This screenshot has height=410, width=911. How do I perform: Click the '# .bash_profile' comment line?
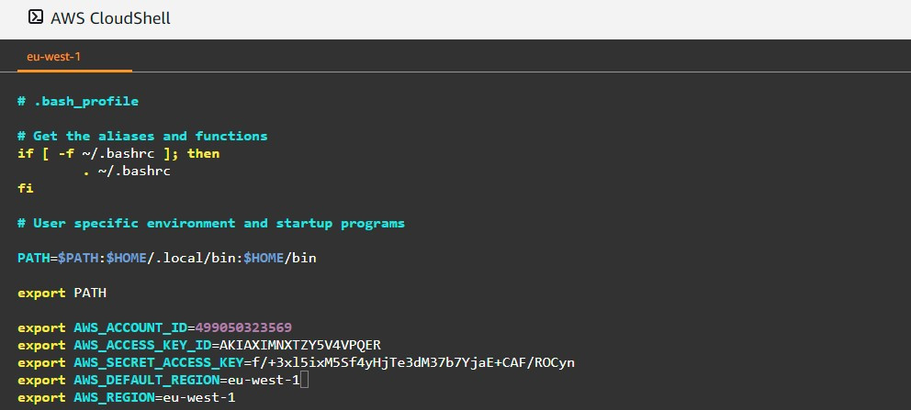tap(78, 102)
